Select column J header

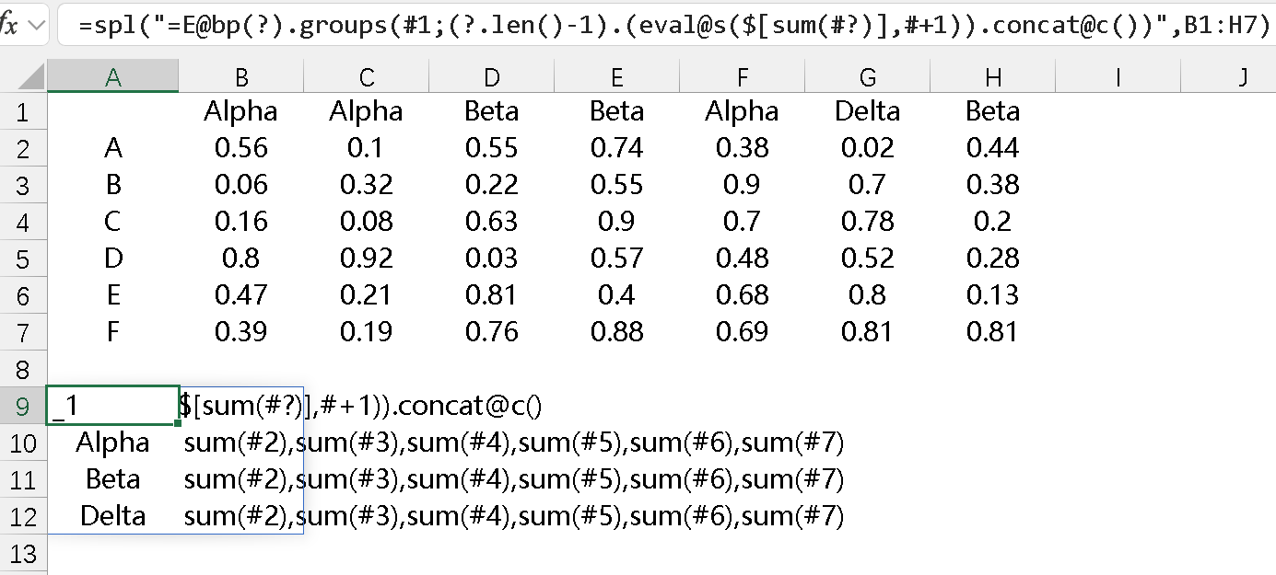click(1242, 78)
